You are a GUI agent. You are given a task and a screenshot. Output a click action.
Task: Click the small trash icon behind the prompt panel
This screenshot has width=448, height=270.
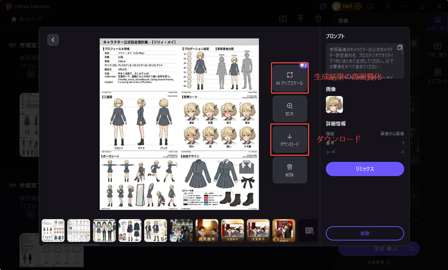pyautogui.click(x=414, y=43)
